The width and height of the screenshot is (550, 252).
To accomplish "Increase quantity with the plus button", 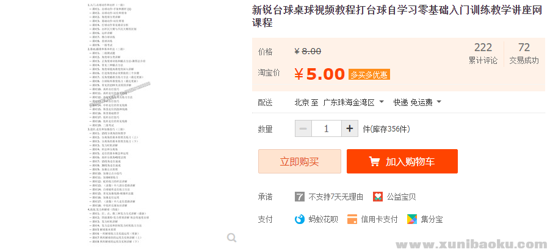I will [x=349, y=128].
